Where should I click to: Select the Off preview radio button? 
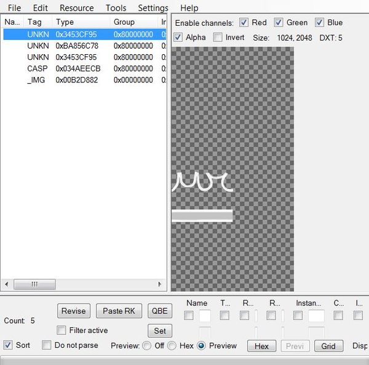point(146,346)
